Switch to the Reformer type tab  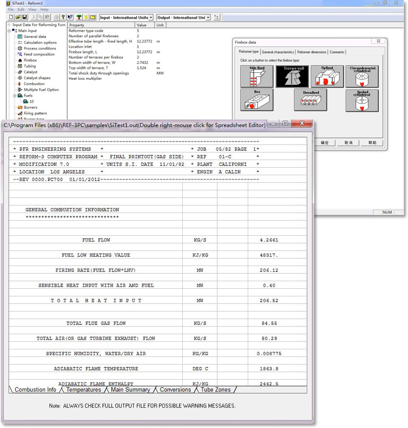[x=249, y=52]
